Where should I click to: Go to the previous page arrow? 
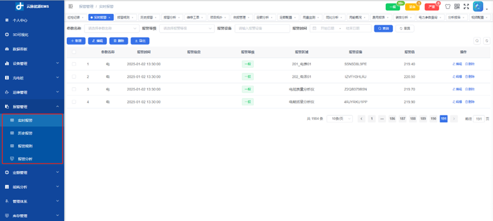(x=362, y=119)
